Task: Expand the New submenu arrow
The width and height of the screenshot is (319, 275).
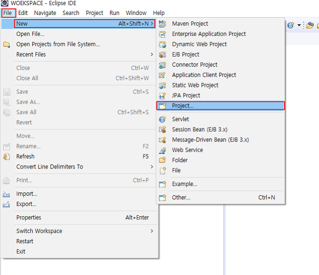Action: (152, 24)
